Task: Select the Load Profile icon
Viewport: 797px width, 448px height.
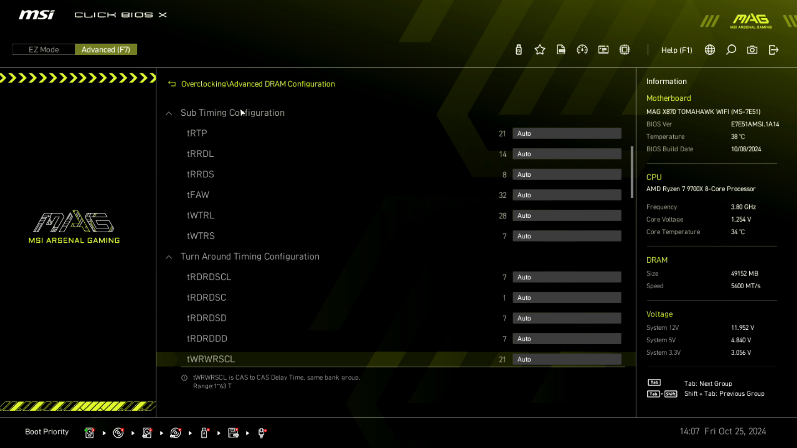Action: coord(560,50)
